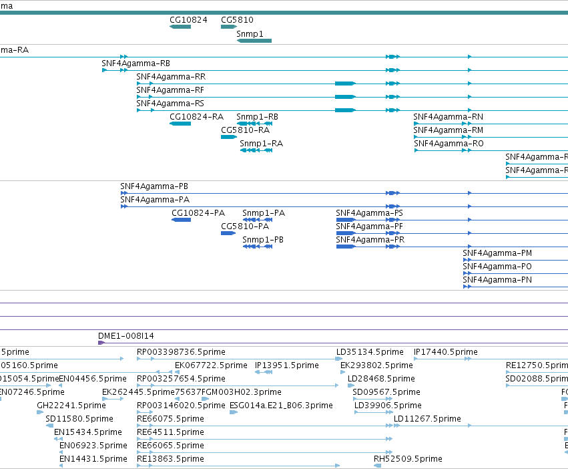Click the CG10824-RA transcript label
Screen dimensions: 568x469
(x=197, y=117)
